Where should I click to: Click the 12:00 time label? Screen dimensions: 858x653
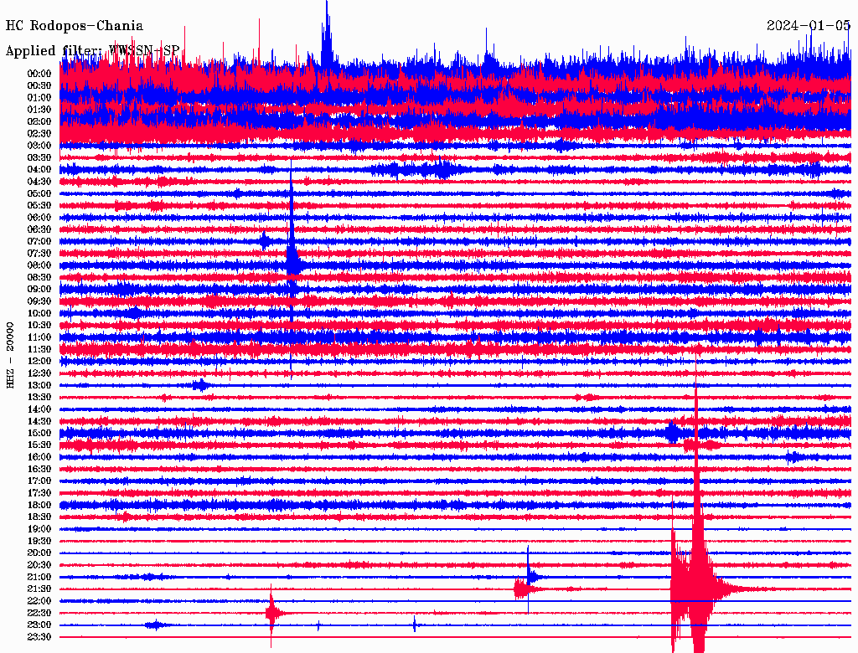39,362
